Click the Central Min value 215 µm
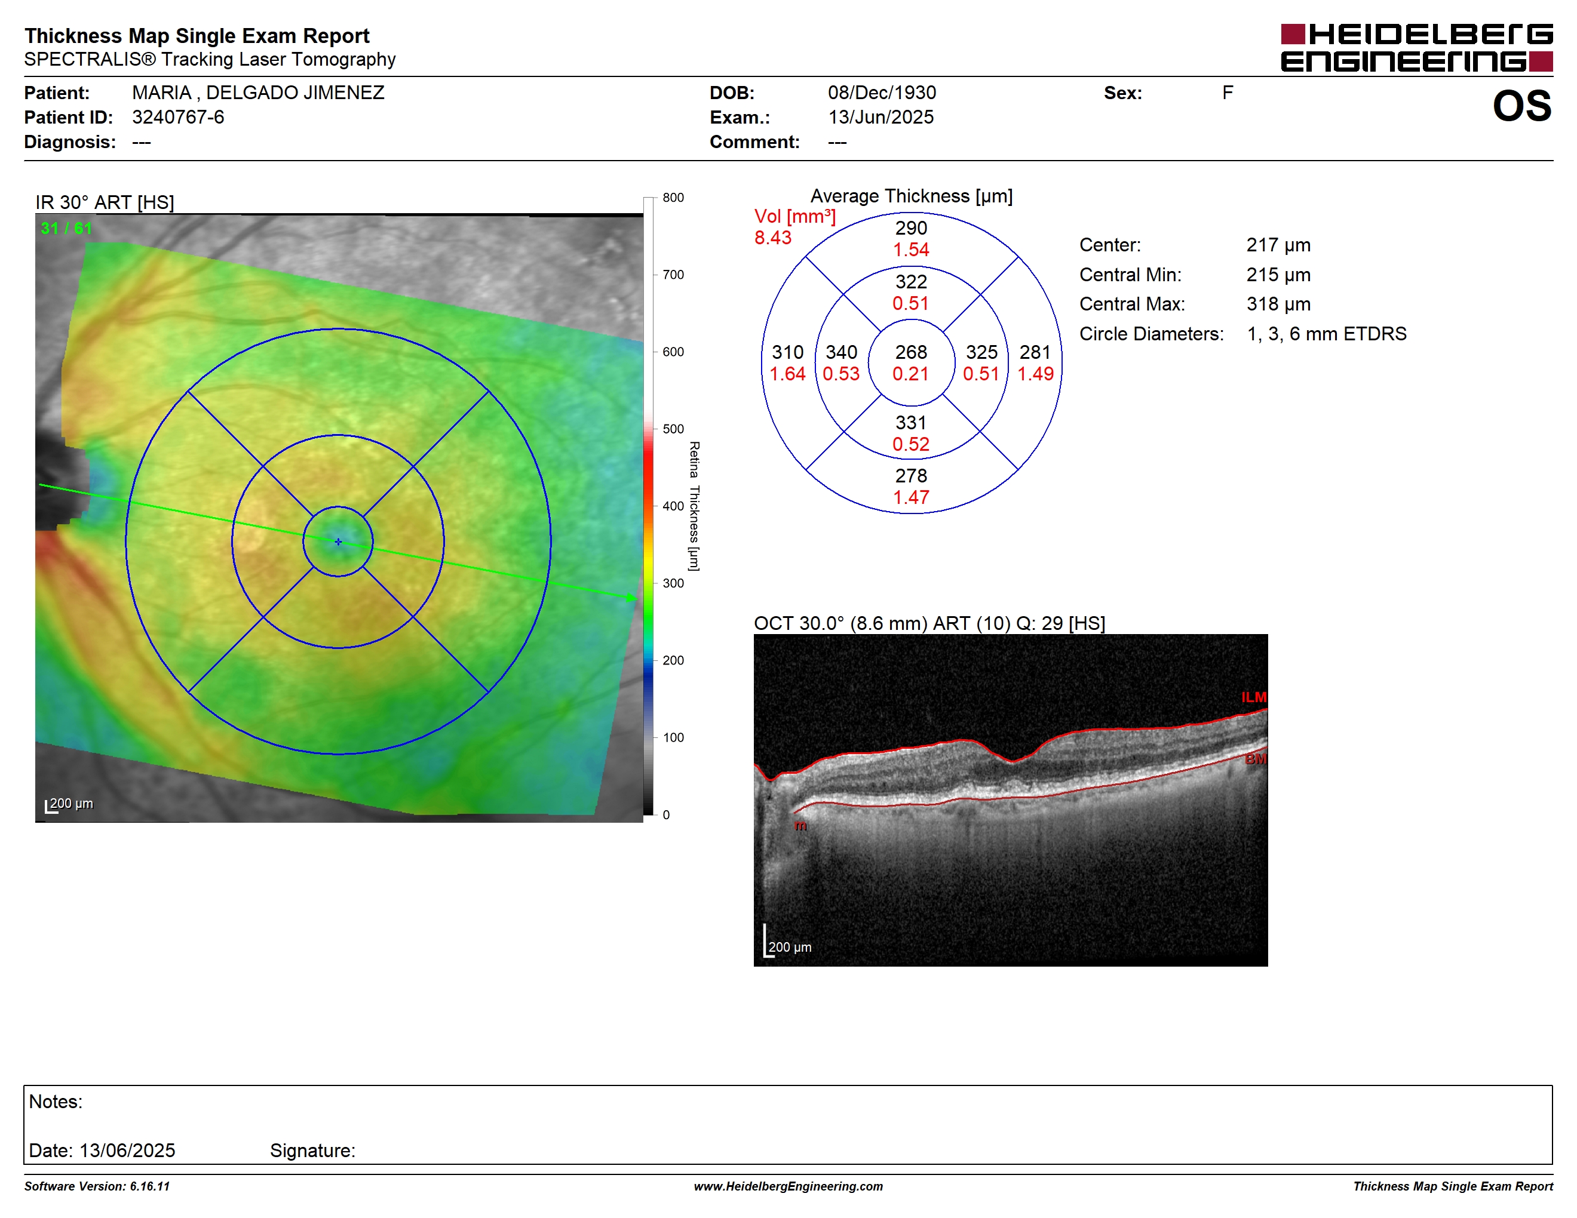Viewport: 1577px width, 1218px height. pyautogui.click(x=1278, y=275)
